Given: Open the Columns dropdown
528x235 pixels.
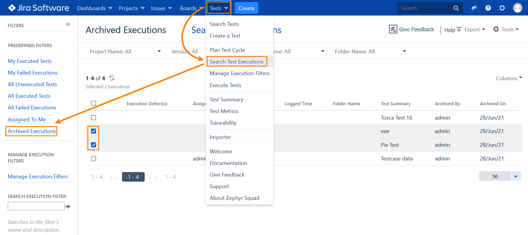Looking at the screenshot, I should [509, 78].
